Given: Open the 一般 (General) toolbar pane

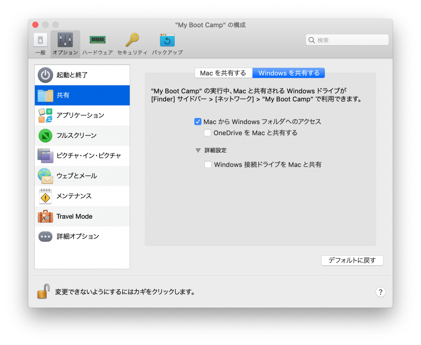Looking at the screenshot, I should [40, 44].
